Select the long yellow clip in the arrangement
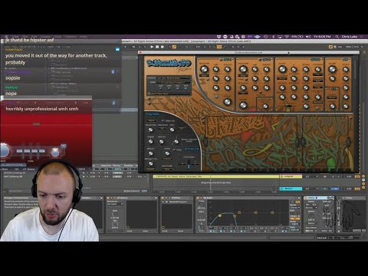This screenshot has width=368, height=276. (x=216, y=176)
